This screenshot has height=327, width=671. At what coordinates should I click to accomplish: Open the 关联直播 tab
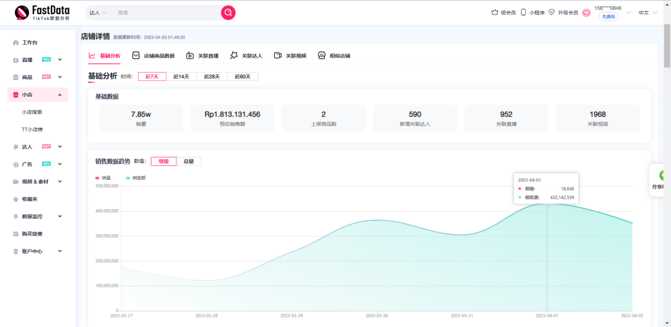(203, 56)
